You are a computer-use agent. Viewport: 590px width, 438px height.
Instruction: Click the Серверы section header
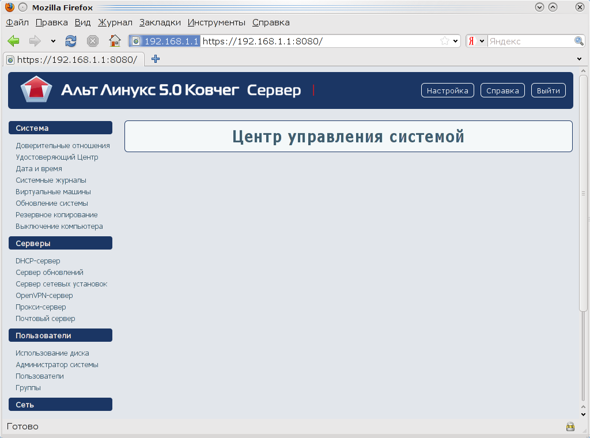tap(60, 243)
